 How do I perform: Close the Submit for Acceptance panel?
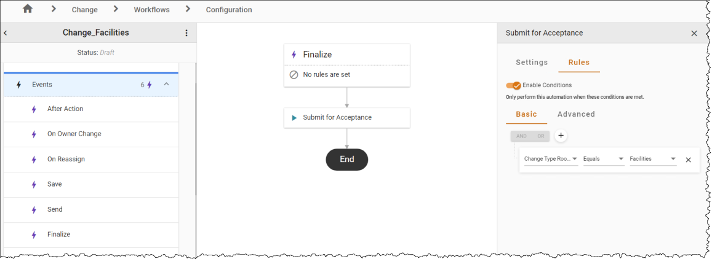tap(694, 33)
